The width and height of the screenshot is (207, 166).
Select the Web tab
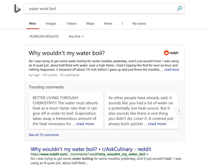[x=32, y=24]
